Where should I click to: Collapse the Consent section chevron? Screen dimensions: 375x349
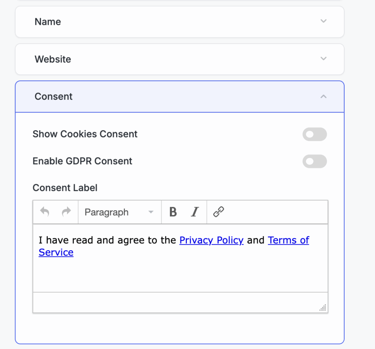tap(323, 97)
